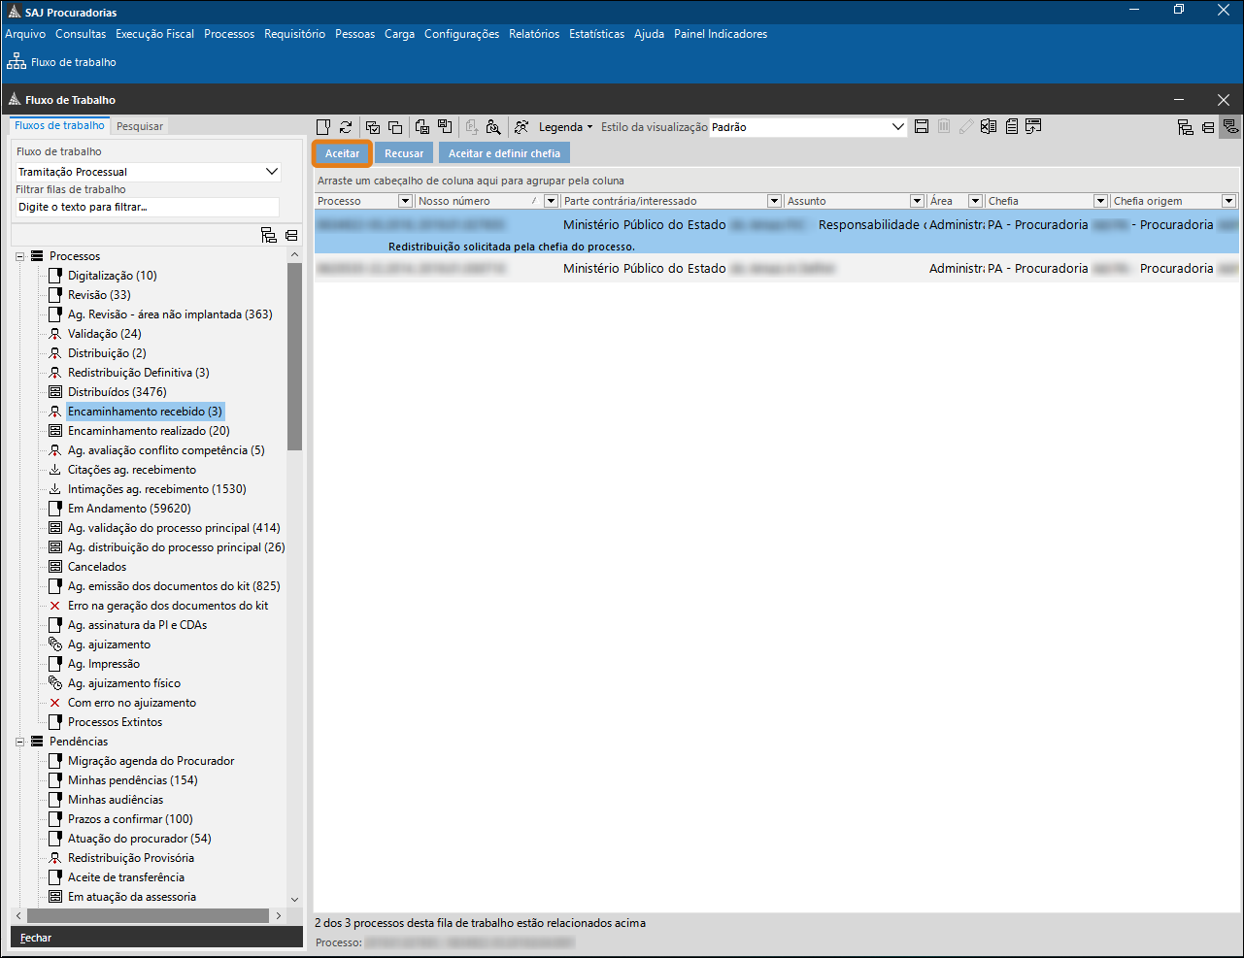
Task: Open the Relatórios menu
Action: pos(533,34)
